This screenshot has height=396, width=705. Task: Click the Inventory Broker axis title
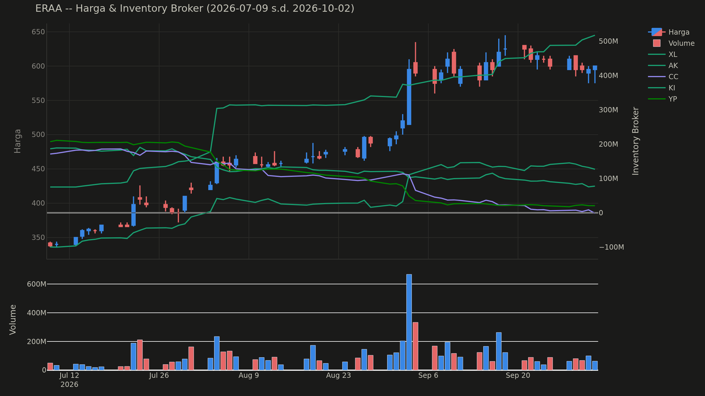(x=635, y=141)
